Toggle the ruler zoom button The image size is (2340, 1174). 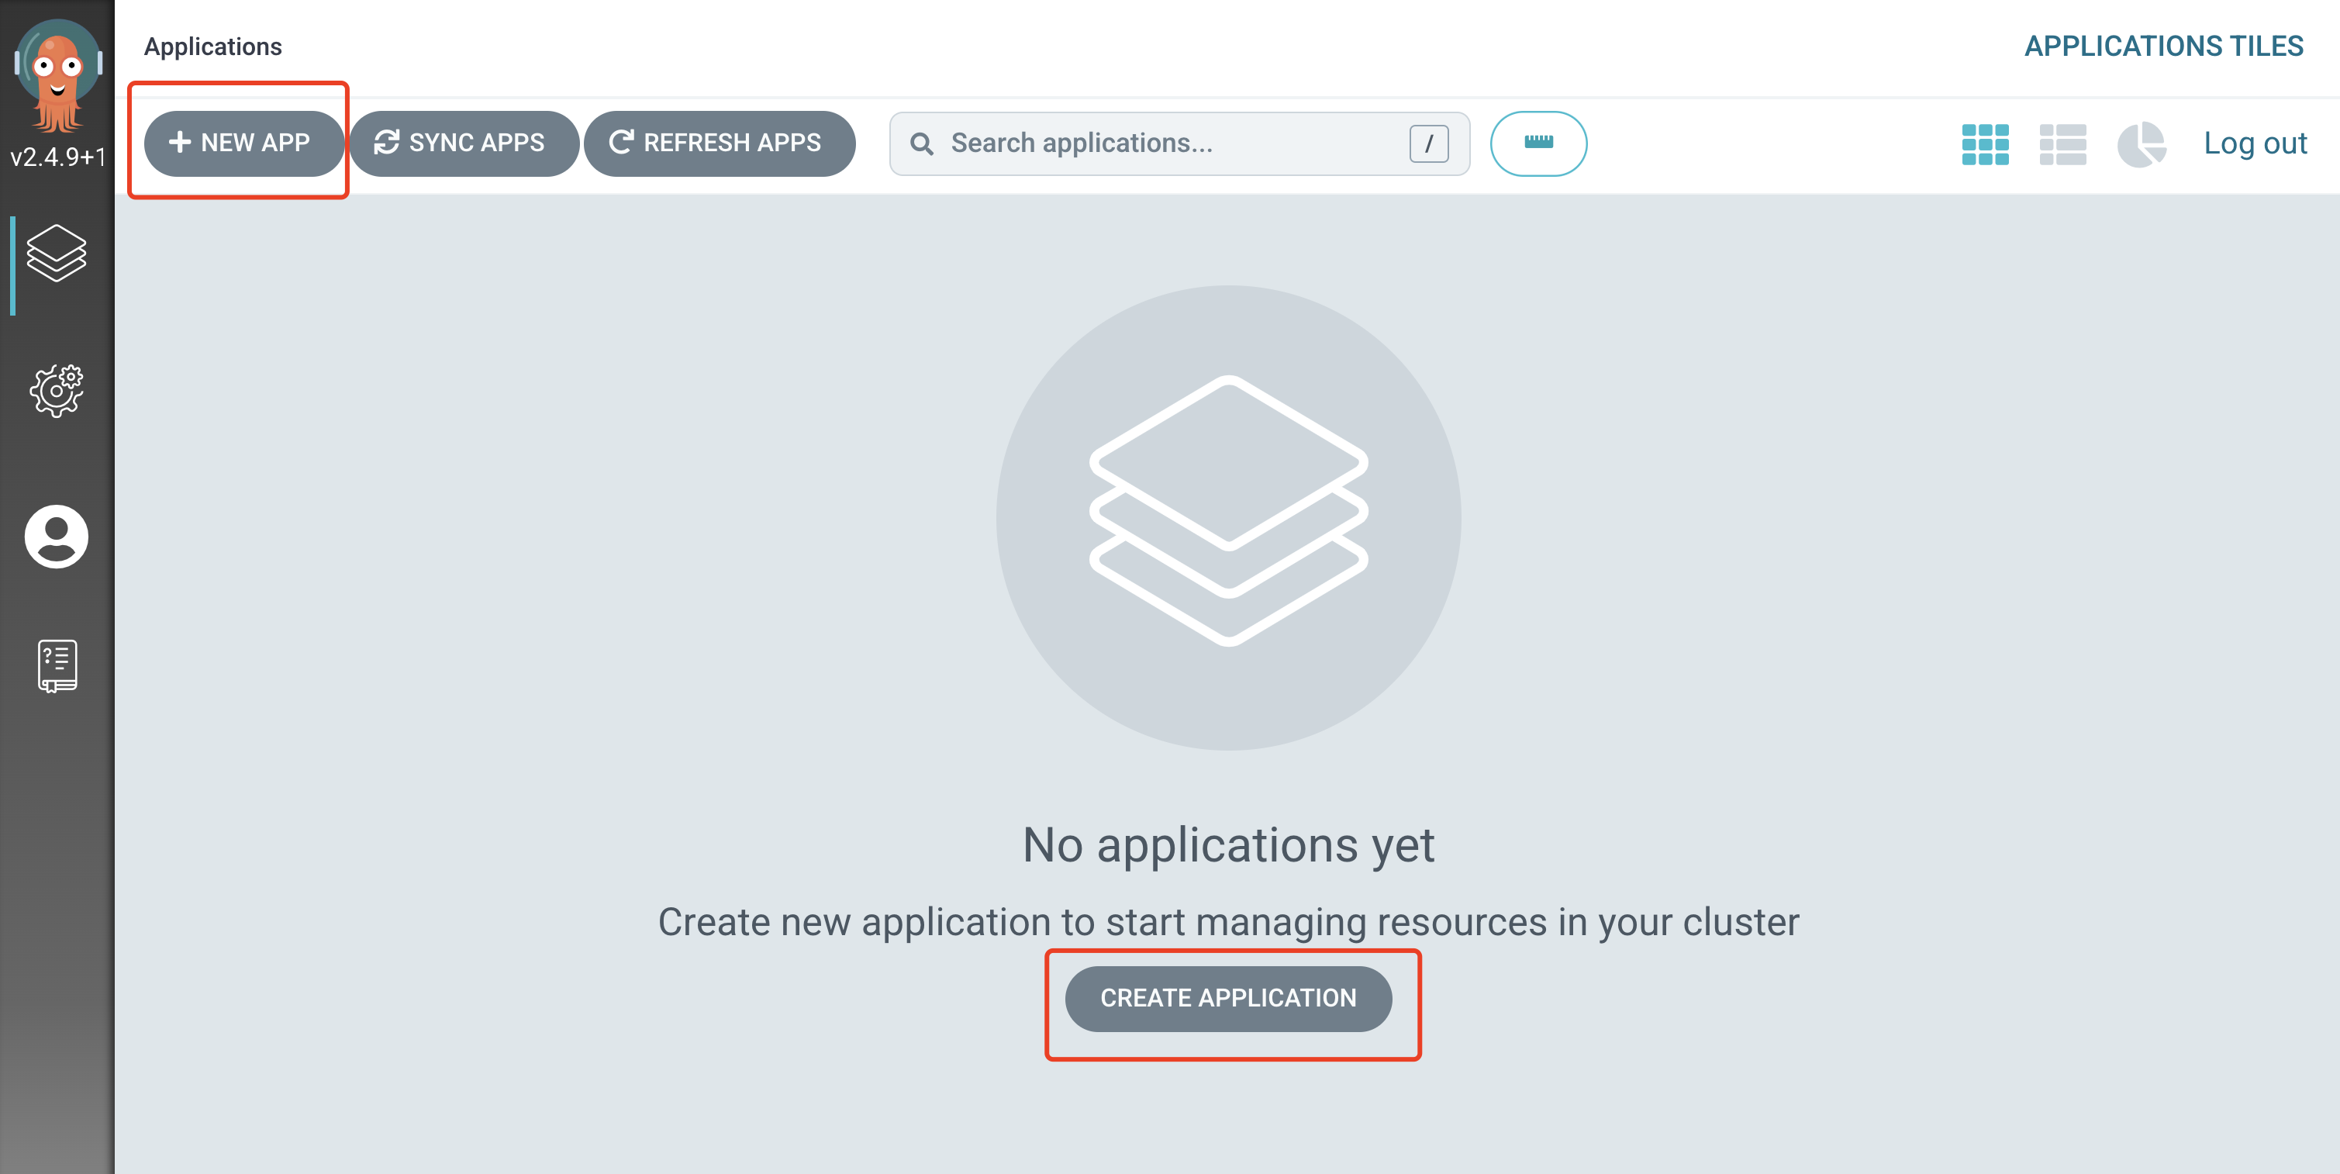[1538, 143]
